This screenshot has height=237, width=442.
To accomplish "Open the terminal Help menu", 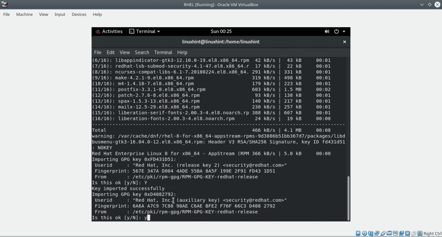I will click(182, 52).
